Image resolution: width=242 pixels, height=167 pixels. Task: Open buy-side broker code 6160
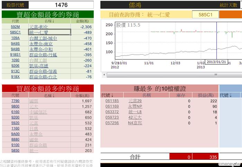pos(15,112)
